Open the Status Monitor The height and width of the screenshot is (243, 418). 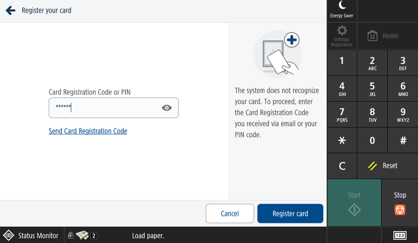(32, 235)
